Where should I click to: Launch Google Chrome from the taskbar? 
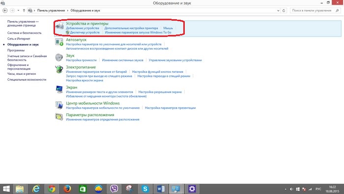point(52,189)
